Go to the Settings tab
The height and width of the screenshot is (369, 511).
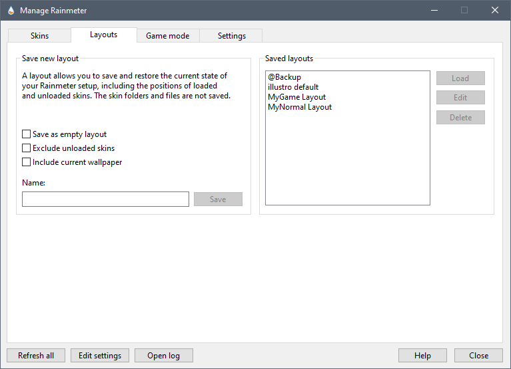pyautogui.click(x=231, y=35)
